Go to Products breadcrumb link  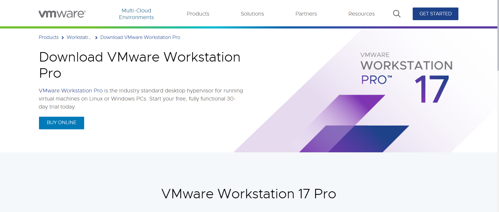[x=49, y=37]
